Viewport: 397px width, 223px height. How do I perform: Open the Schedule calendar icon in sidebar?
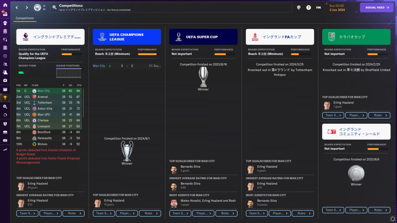(5, 89)
